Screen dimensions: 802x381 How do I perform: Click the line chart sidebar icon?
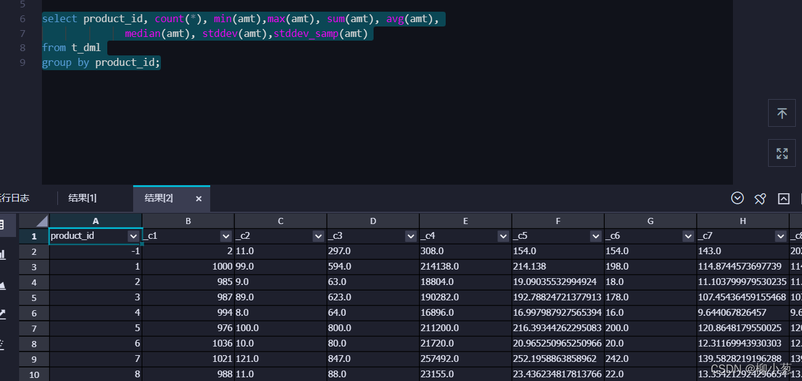point(3,315)
